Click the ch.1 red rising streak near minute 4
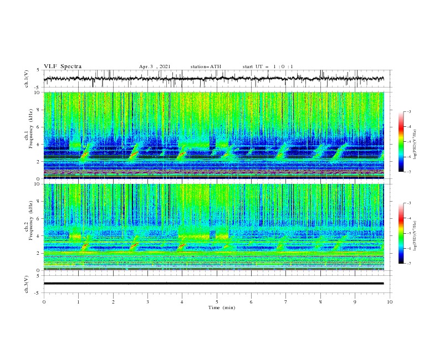The image size is (439, 339). point(181,154)
